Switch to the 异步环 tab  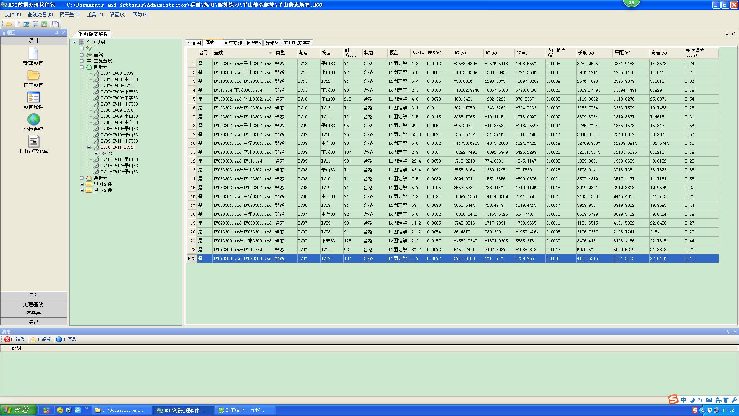click(272, 43)
